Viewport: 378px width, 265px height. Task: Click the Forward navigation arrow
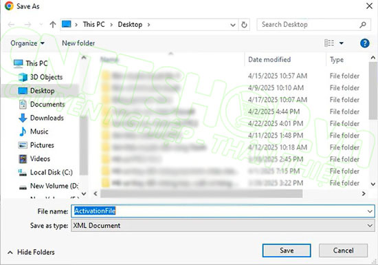tap(27, 24)
